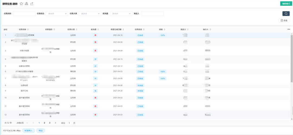Click 基本情况网核 in row 10

(x=24, y=98)
